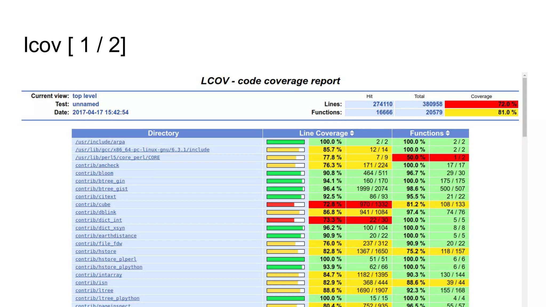Viewport: 546px width, 307px height.
Task: Open contrib/earthdistance directory link
Action: [106, 236]
